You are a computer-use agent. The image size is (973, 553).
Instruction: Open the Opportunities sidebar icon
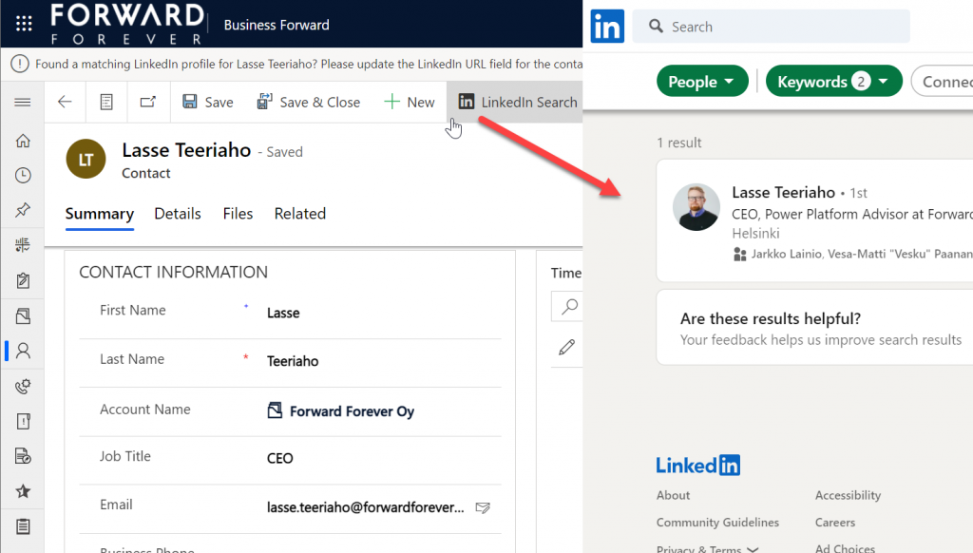click(x=23, y=422)
